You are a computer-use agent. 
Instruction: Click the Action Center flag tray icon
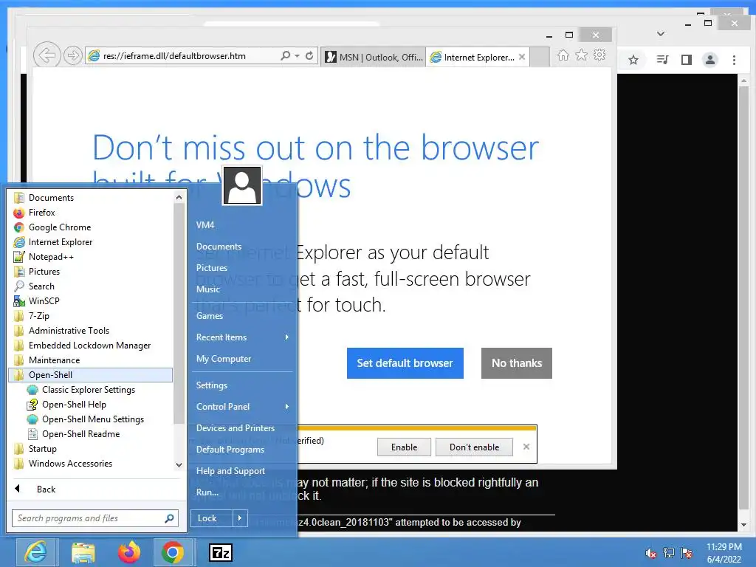click(687, 553)
